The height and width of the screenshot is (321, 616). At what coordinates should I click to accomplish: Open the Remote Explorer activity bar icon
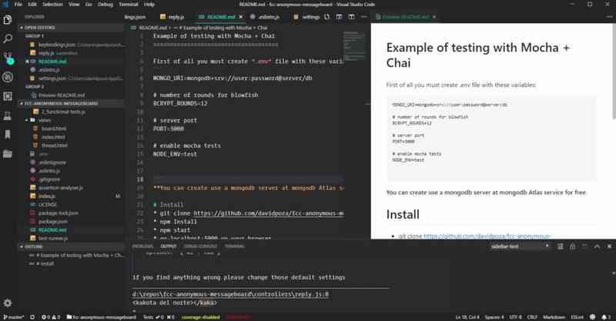pyautogui.click(x=8, y=115)
